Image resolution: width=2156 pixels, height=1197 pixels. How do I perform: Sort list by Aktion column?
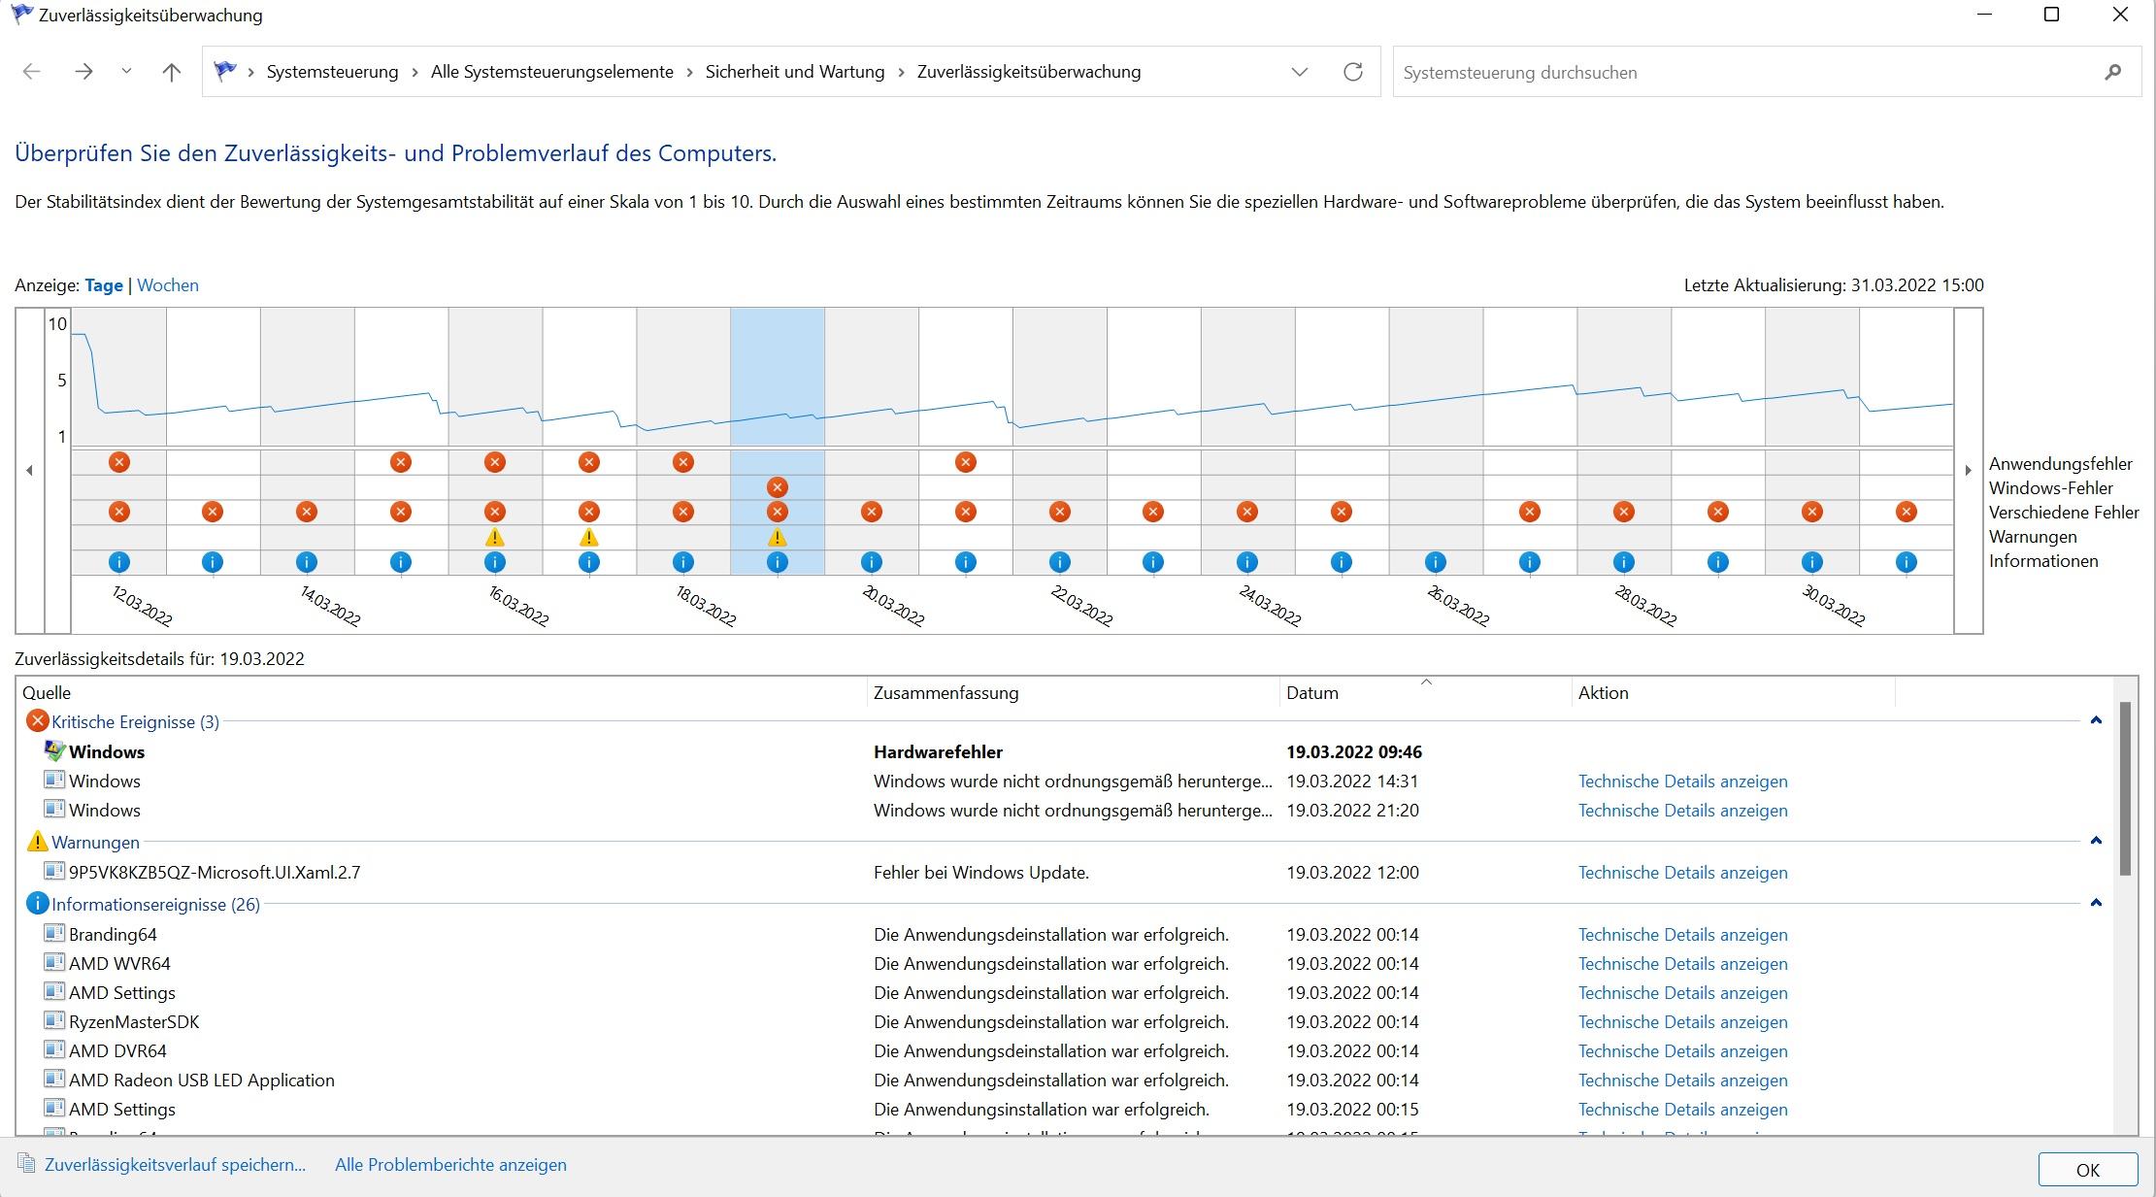point(1733,693)
